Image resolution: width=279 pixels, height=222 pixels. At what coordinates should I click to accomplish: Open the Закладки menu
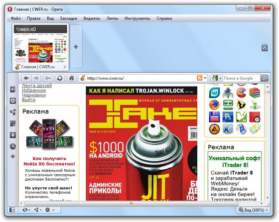point(68,18)
